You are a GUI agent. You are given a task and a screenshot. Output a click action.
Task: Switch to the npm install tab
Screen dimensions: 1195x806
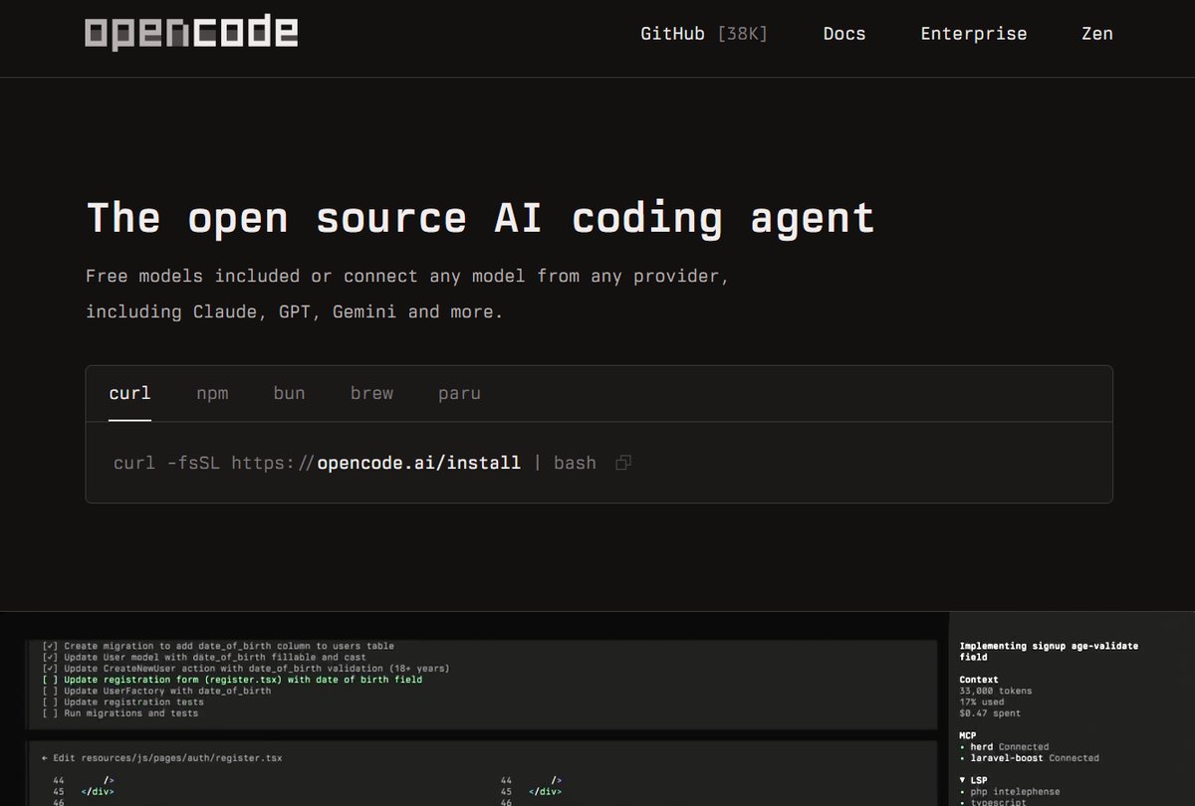pos(212,393)
